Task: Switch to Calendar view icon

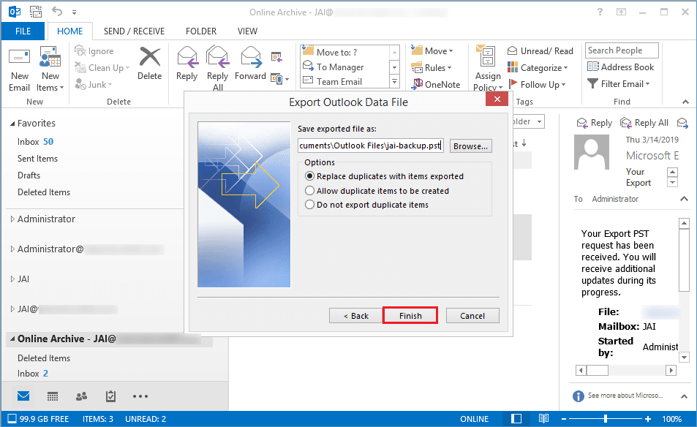Action: (53, 396)
